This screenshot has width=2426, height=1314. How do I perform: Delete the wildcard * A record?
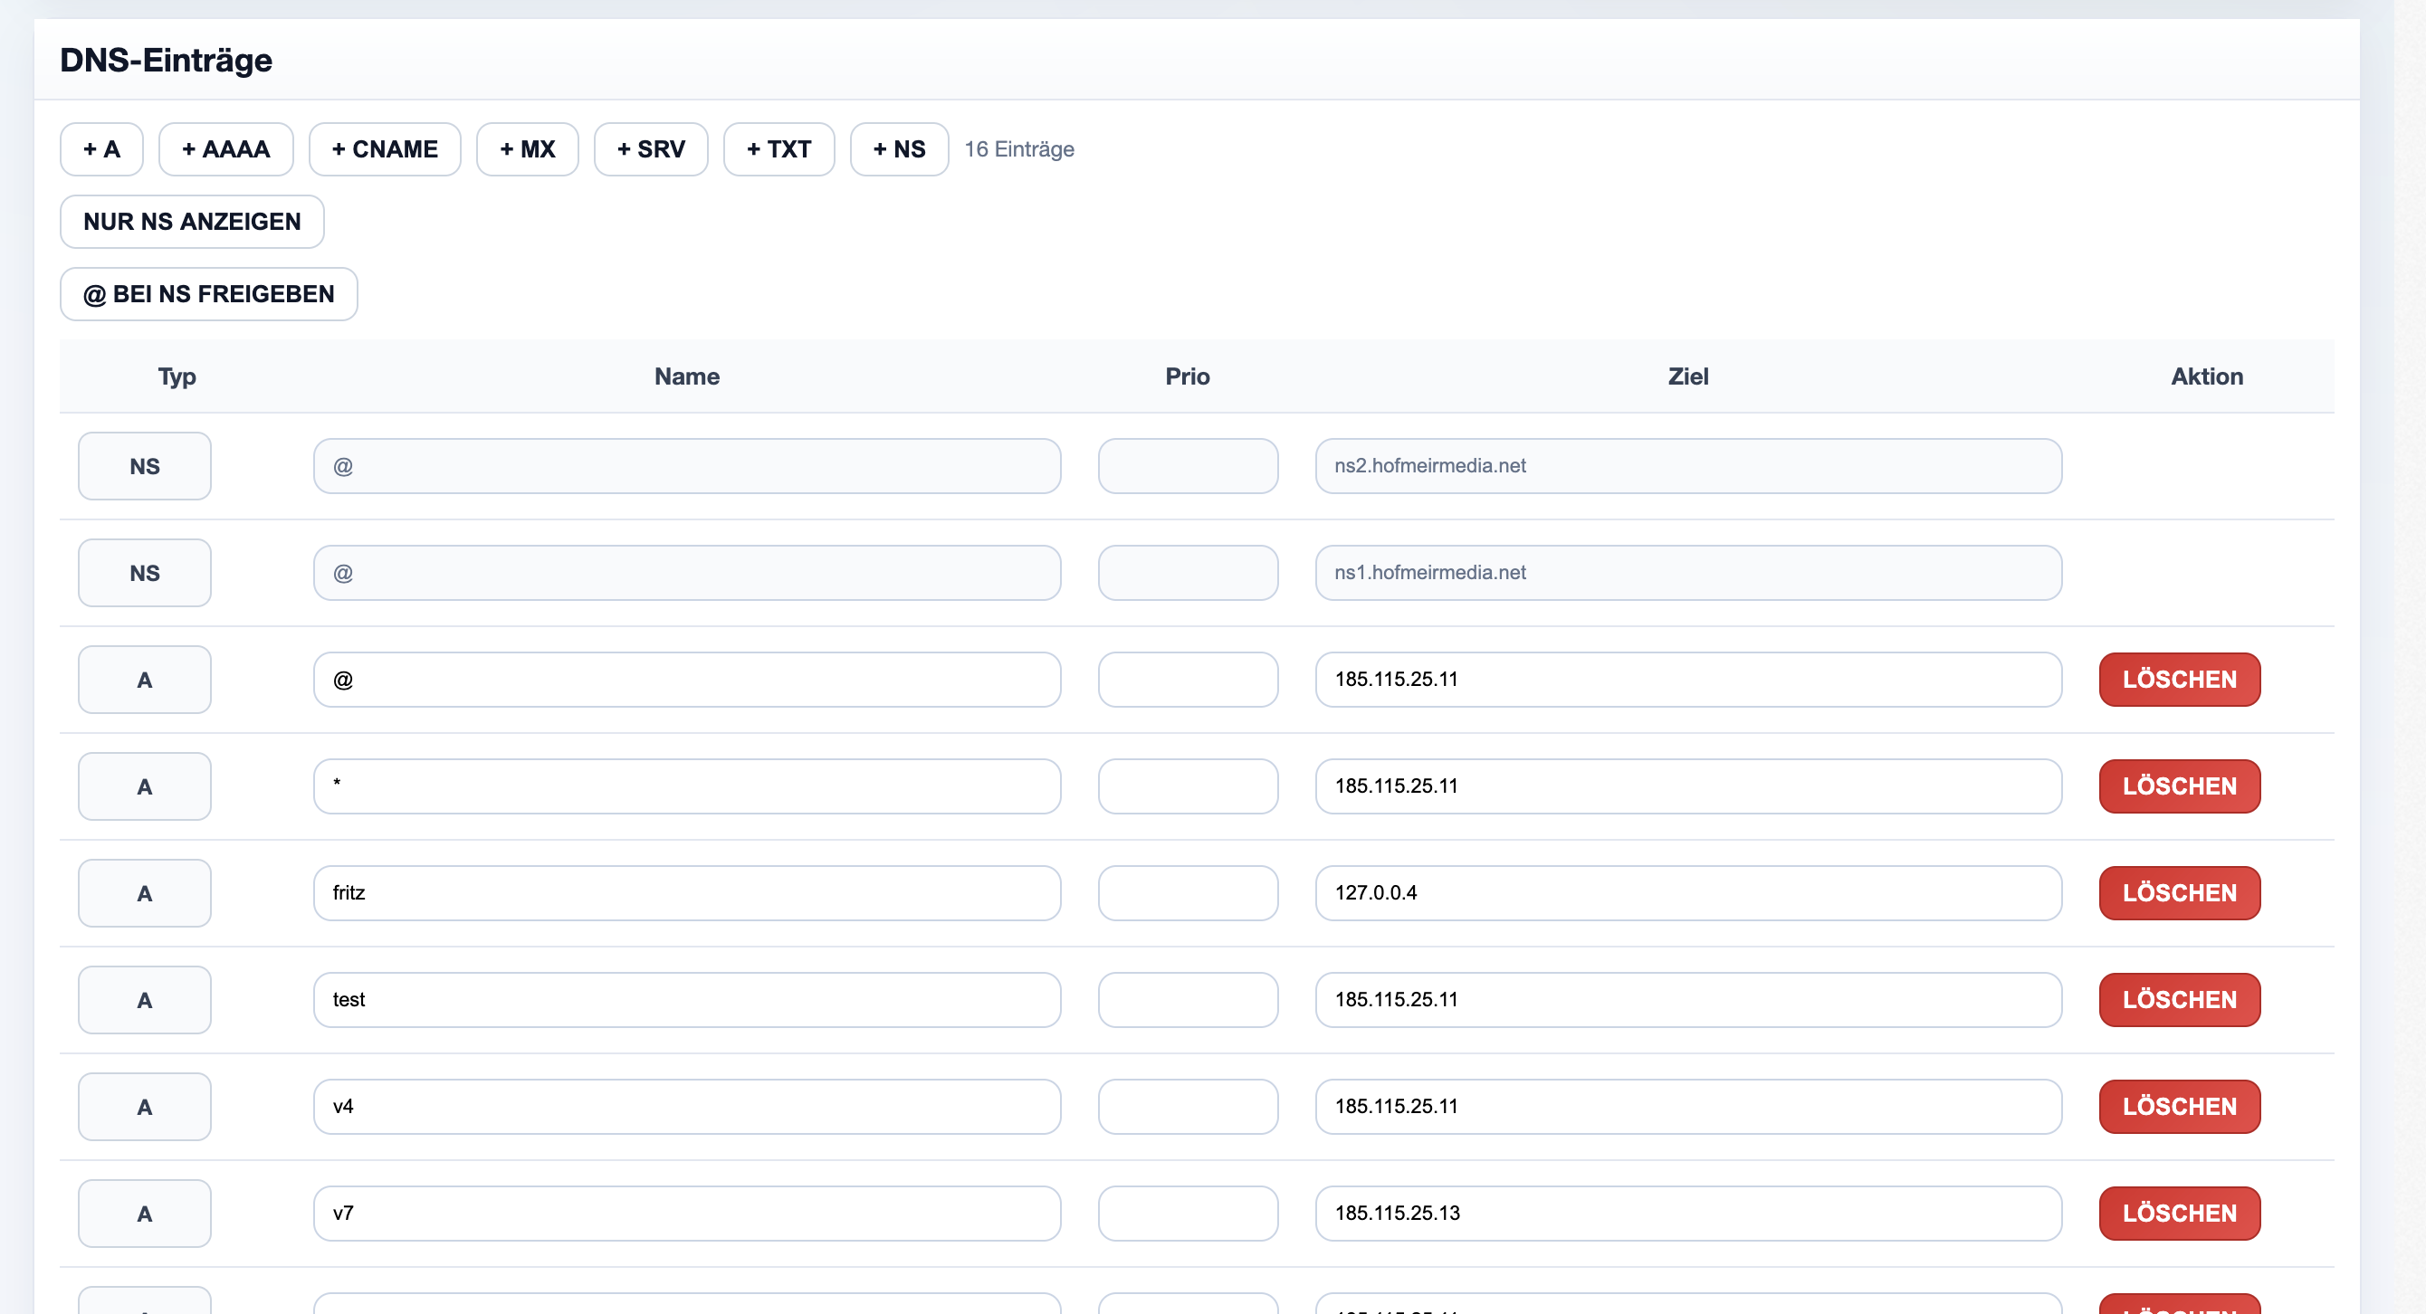tap(2178, 786)
